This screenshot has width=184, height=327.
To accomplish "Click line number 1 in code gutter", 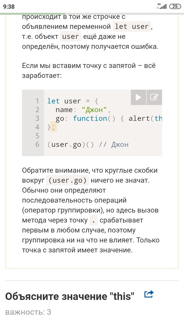I will [37, 101].
